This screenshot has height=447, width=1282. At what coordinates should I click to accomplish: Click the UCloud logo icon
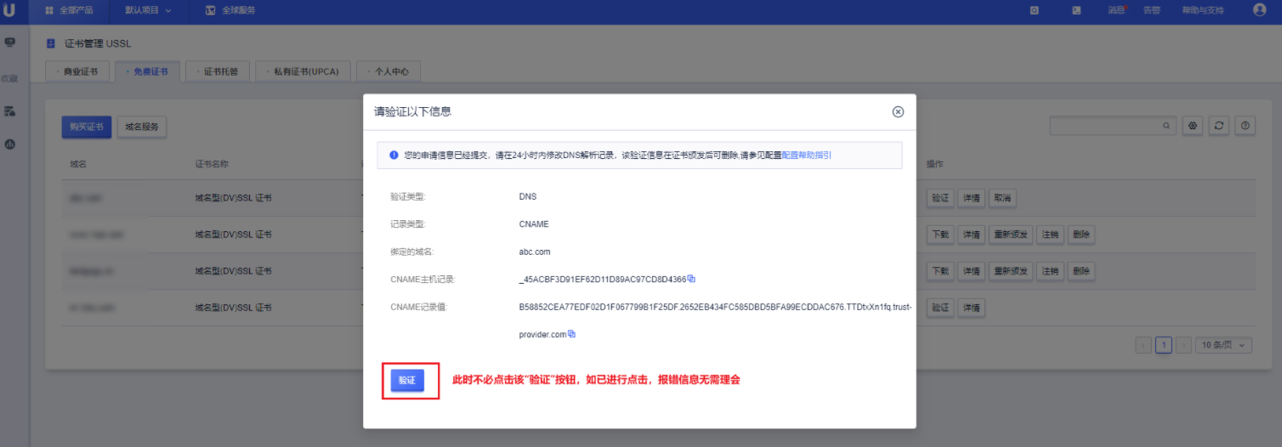(9, 10)
